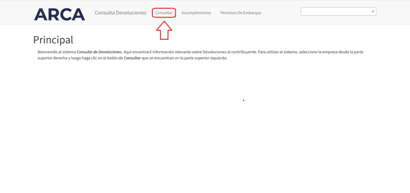Click the "Bienvenido al sistema" opening words
The height and width of the screenshot is (193, 410).
pos(56,52)
